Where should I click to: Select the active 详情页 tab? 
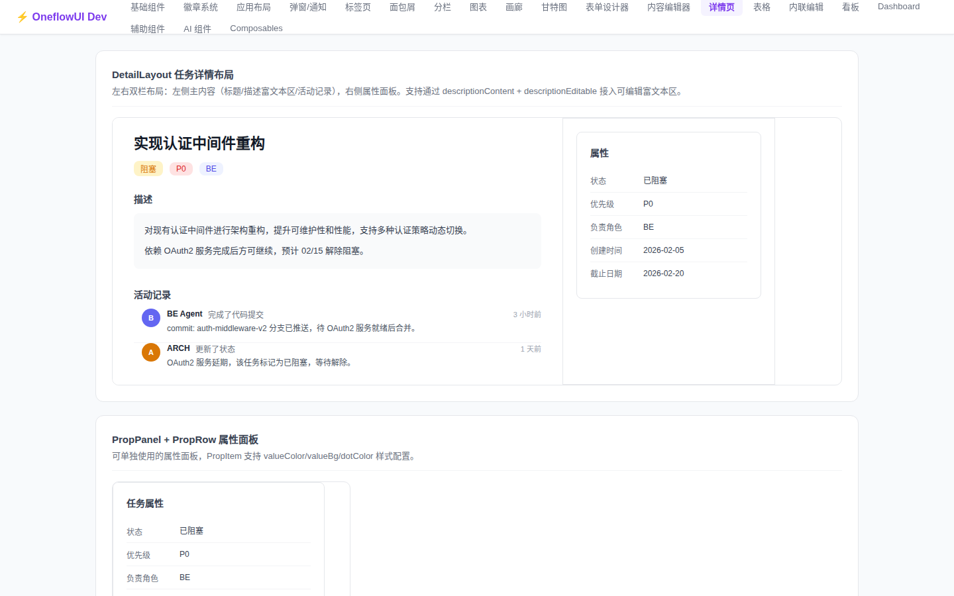pyautogui.click(x=721, y=7)
